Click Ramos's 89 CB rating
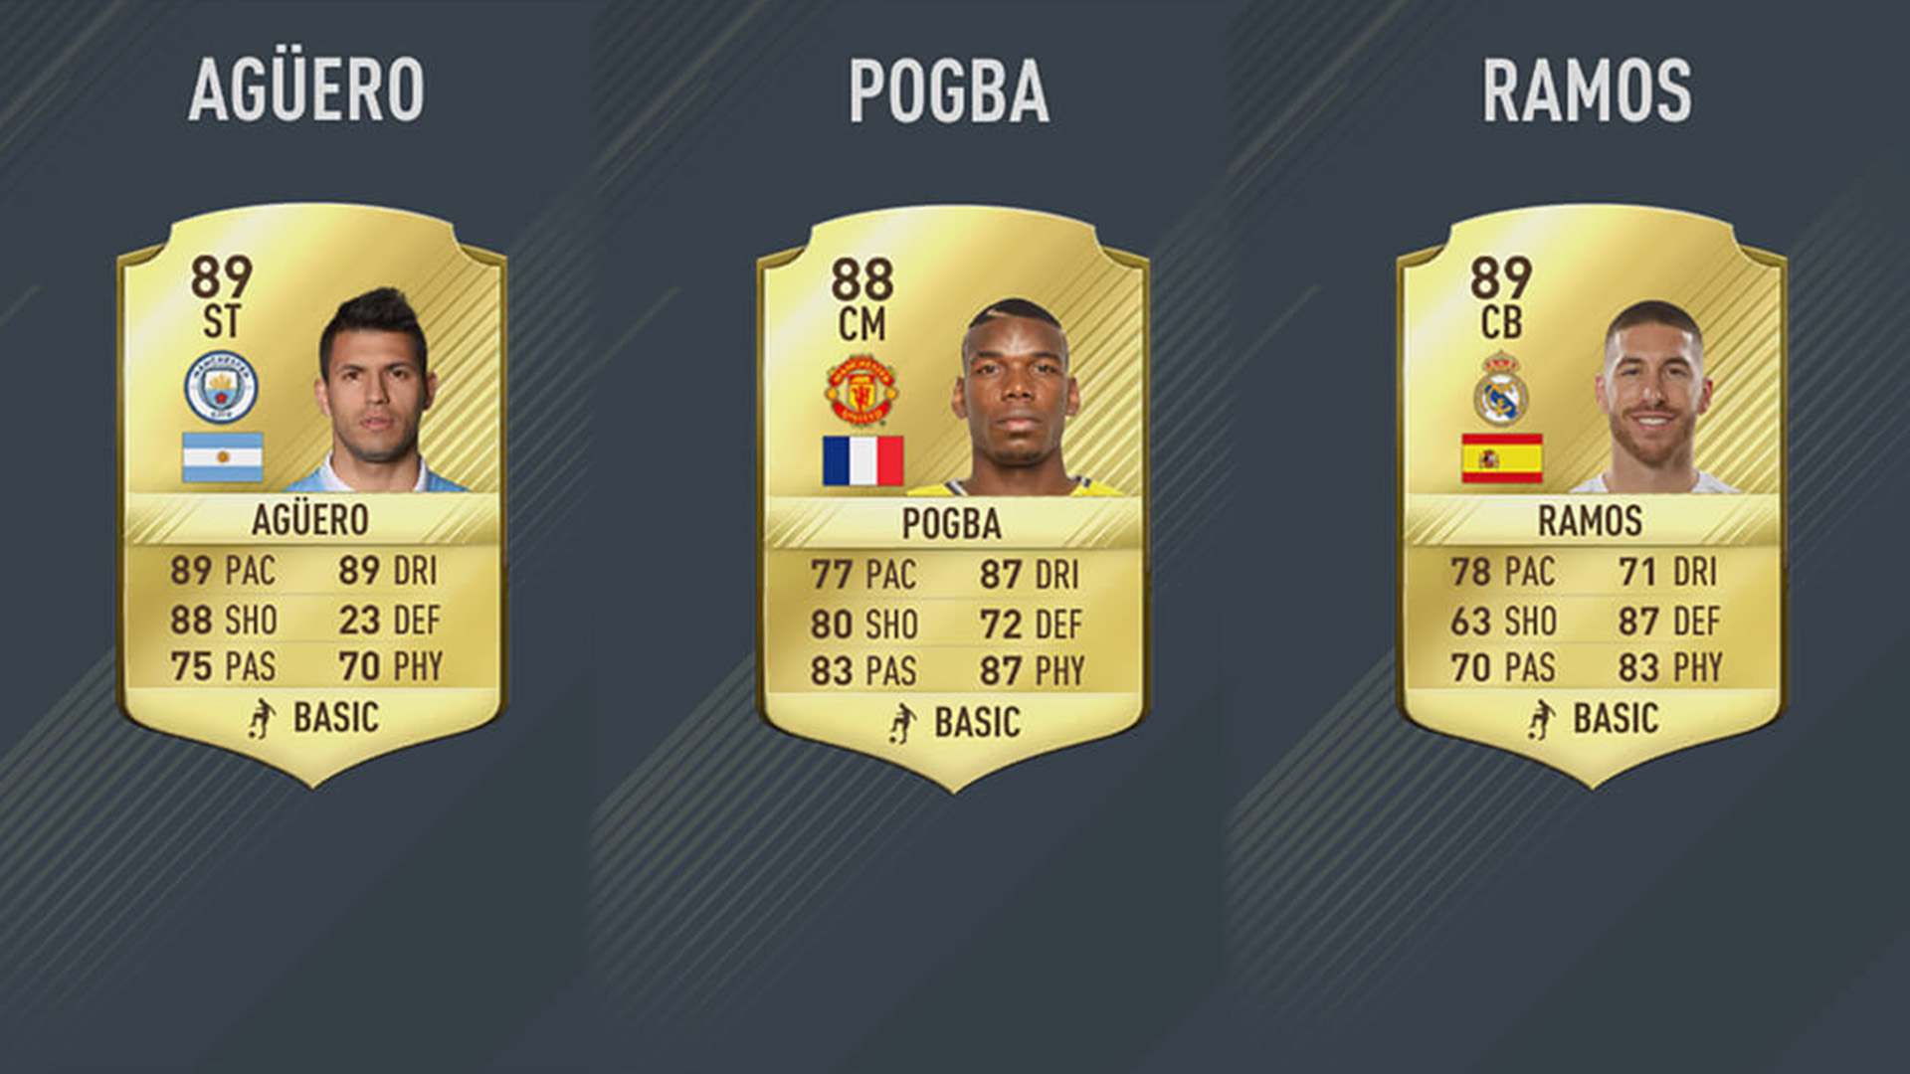The height and width of the screenshot is (1074, 1910). pos(1501,297)
